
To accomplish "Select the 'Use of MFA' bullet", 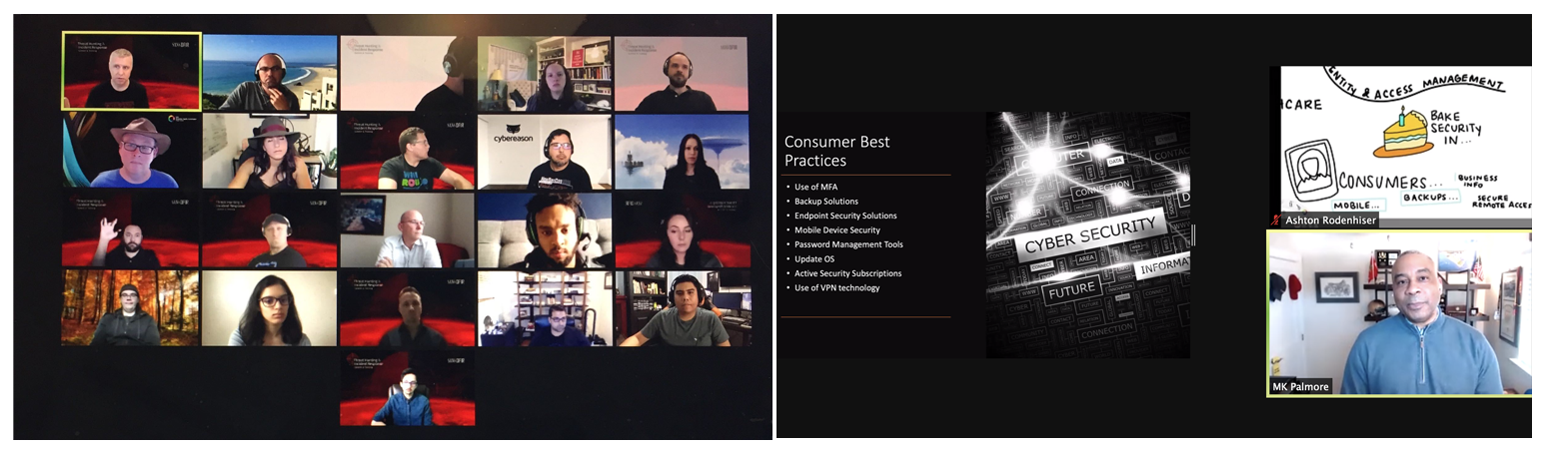I will coord(818,187).
